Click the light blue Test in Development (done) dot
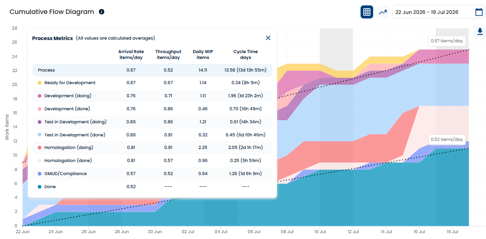 (40, 135)
